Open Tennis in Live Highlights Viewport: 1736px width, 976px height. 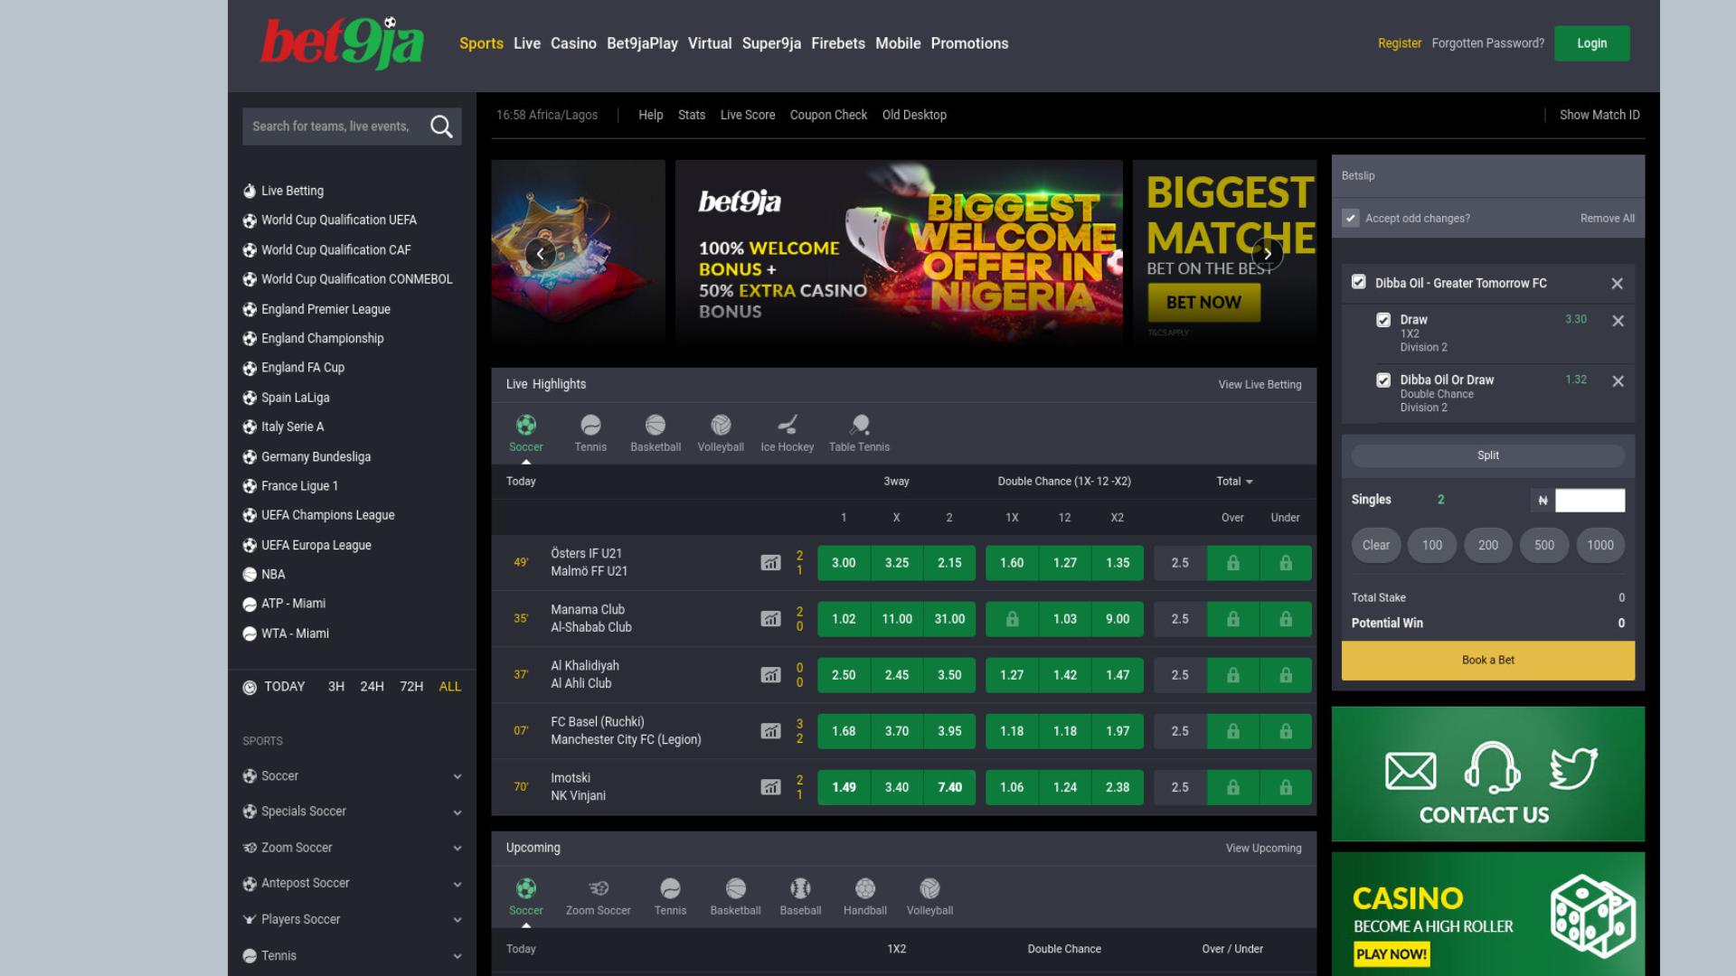590,433
